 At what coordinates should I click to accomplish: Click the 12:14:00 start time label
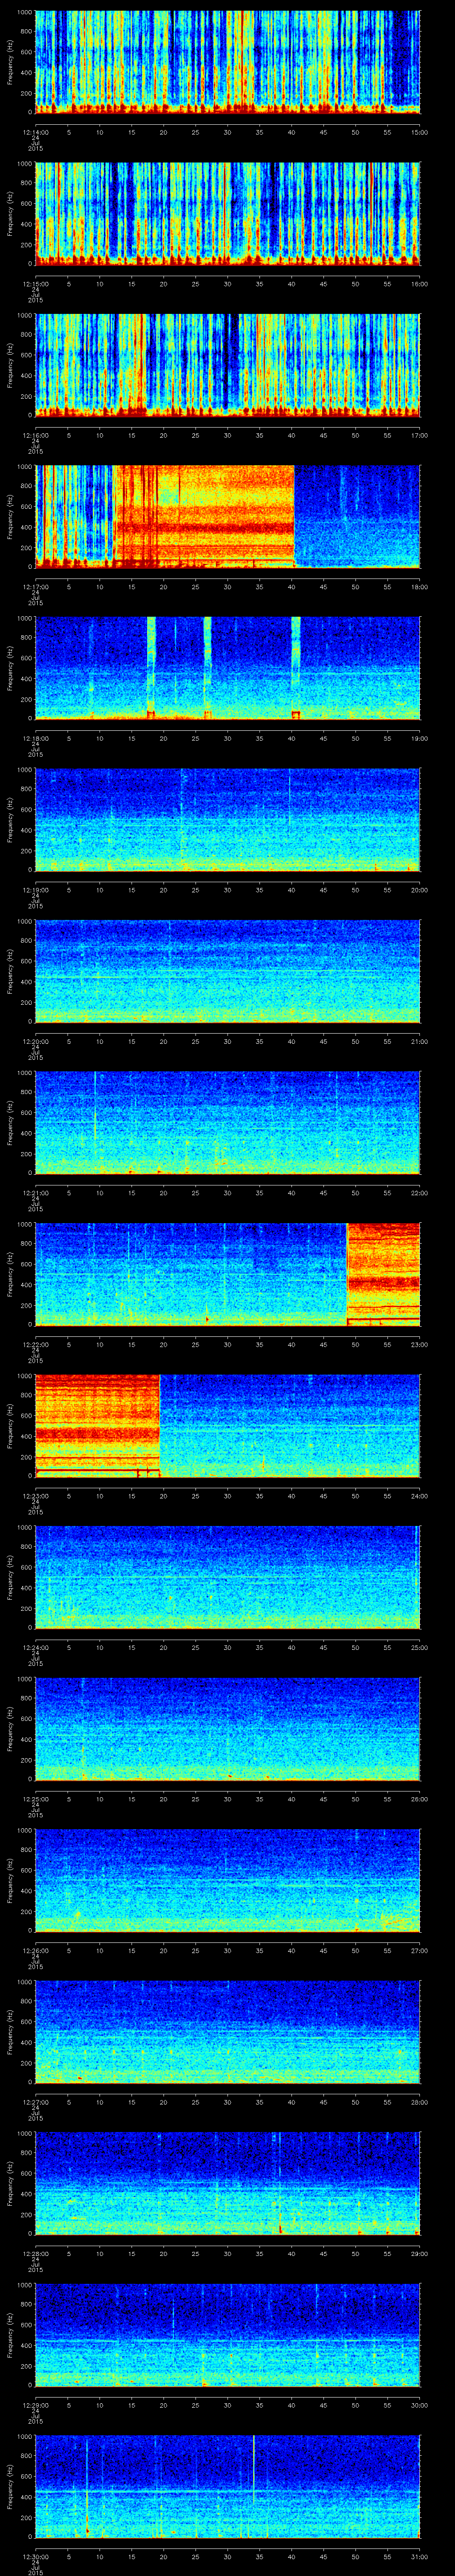(36, 132)
